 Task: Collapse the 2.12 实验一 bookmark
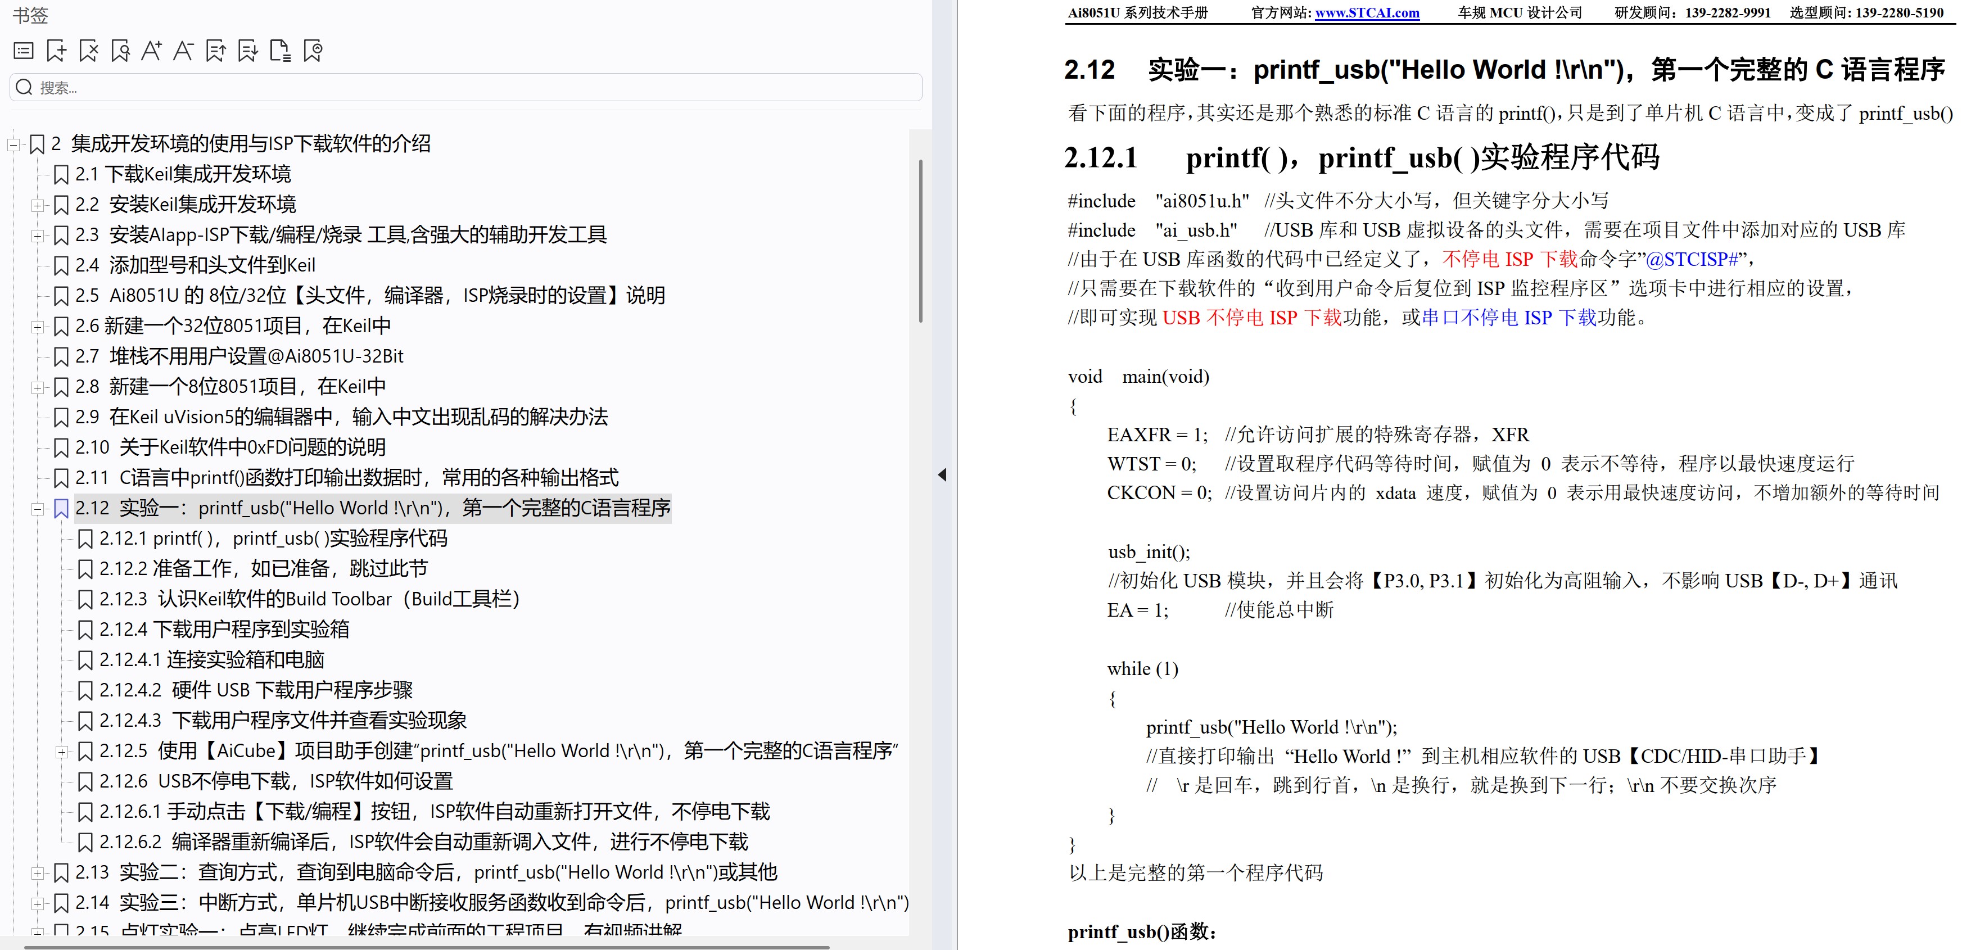point(37,510)
